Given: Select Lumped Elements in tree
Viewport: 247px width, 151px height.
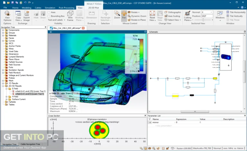Looking at the screenshot, I should 16,57.
